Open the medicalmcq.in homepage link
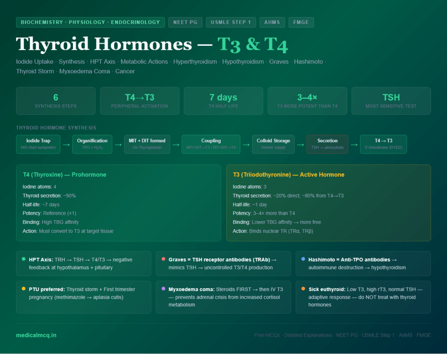 (x=36, y=335)
